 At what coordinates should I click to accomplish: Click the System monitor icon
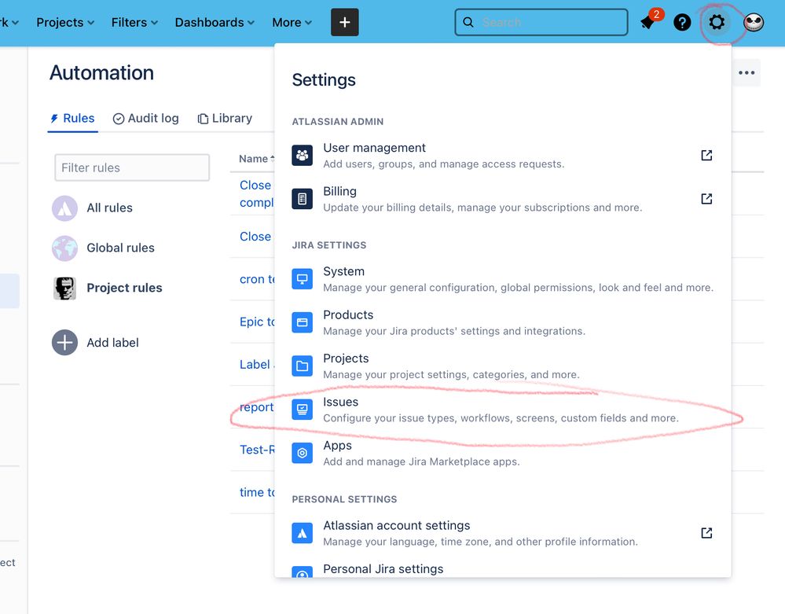(303, 279)
